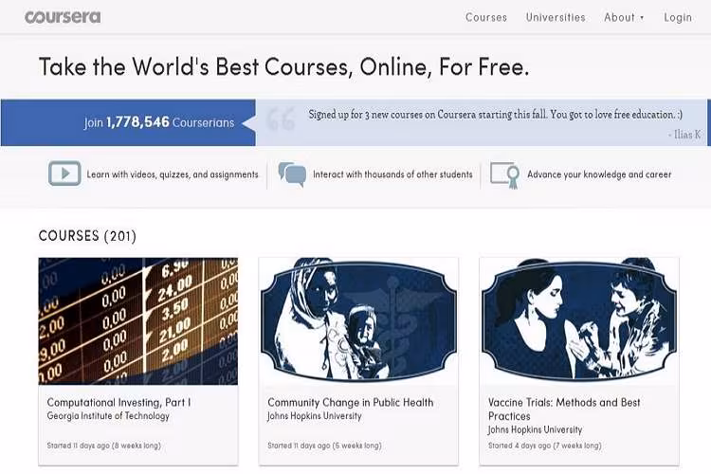Click the chat bubbles icon
This screenshot has width=711, height=474.
[x=292, y=174]
